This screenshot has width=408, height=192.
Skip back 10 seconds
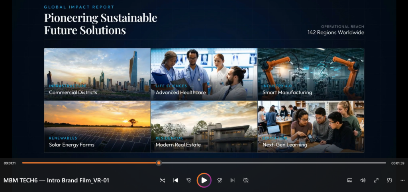(x=189, y=180)
